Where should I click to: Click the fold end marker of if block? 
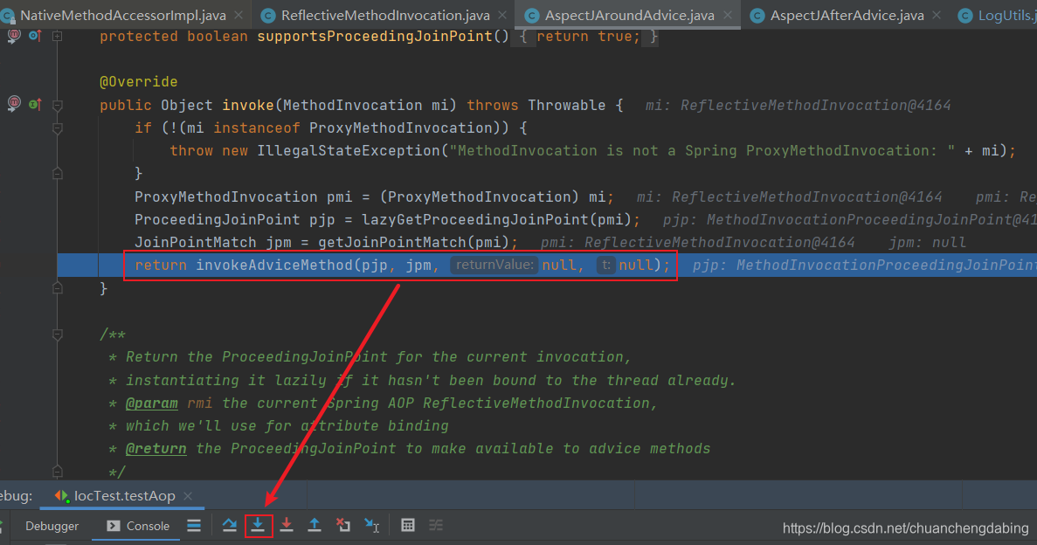58,173
